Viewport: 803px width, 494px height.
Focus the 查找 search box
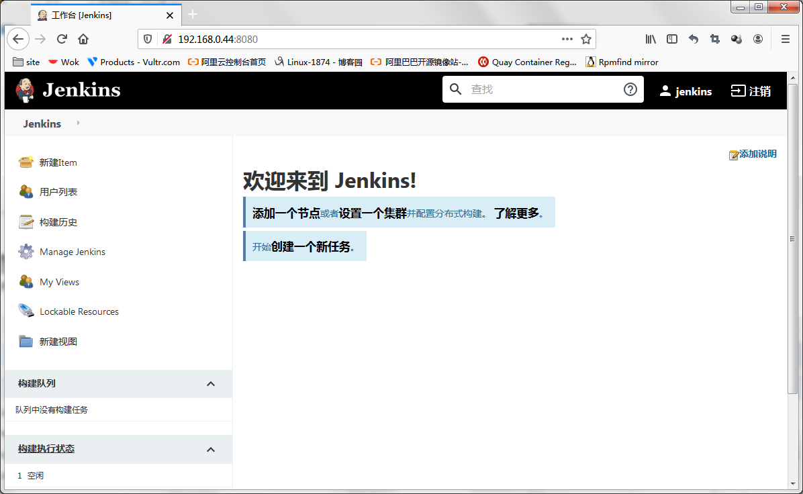(542, 89)
